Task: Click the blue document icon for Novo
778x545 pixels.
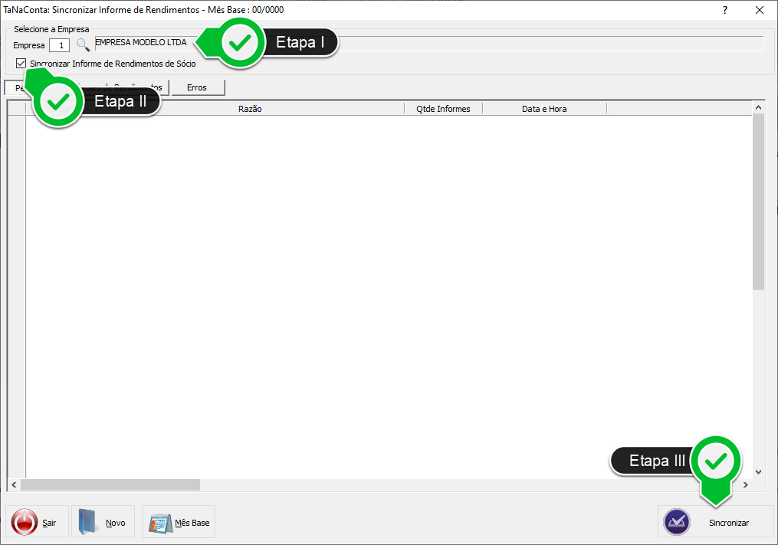Action: coord(89,523)
